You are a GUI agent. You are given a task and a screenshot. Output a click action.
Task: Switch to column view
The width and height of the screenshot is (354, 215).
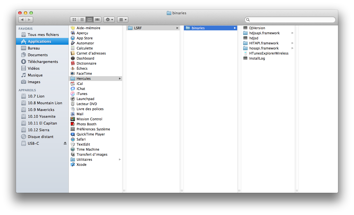[x=90, y=20]
